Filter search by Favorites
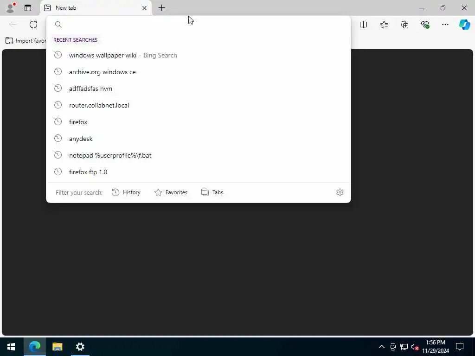 coord(171,192)
